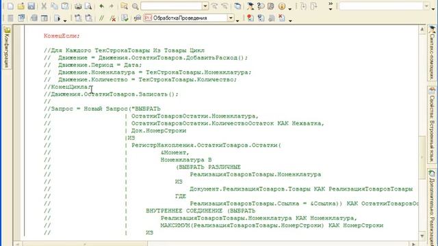Print using the printer icon
Viewport: 438px width, 246px height.
point(78,6)
